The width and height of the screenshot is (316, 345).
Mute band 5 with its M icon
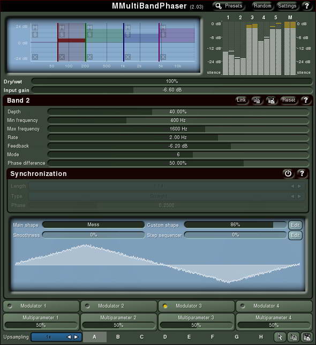(x=163, y=27)
